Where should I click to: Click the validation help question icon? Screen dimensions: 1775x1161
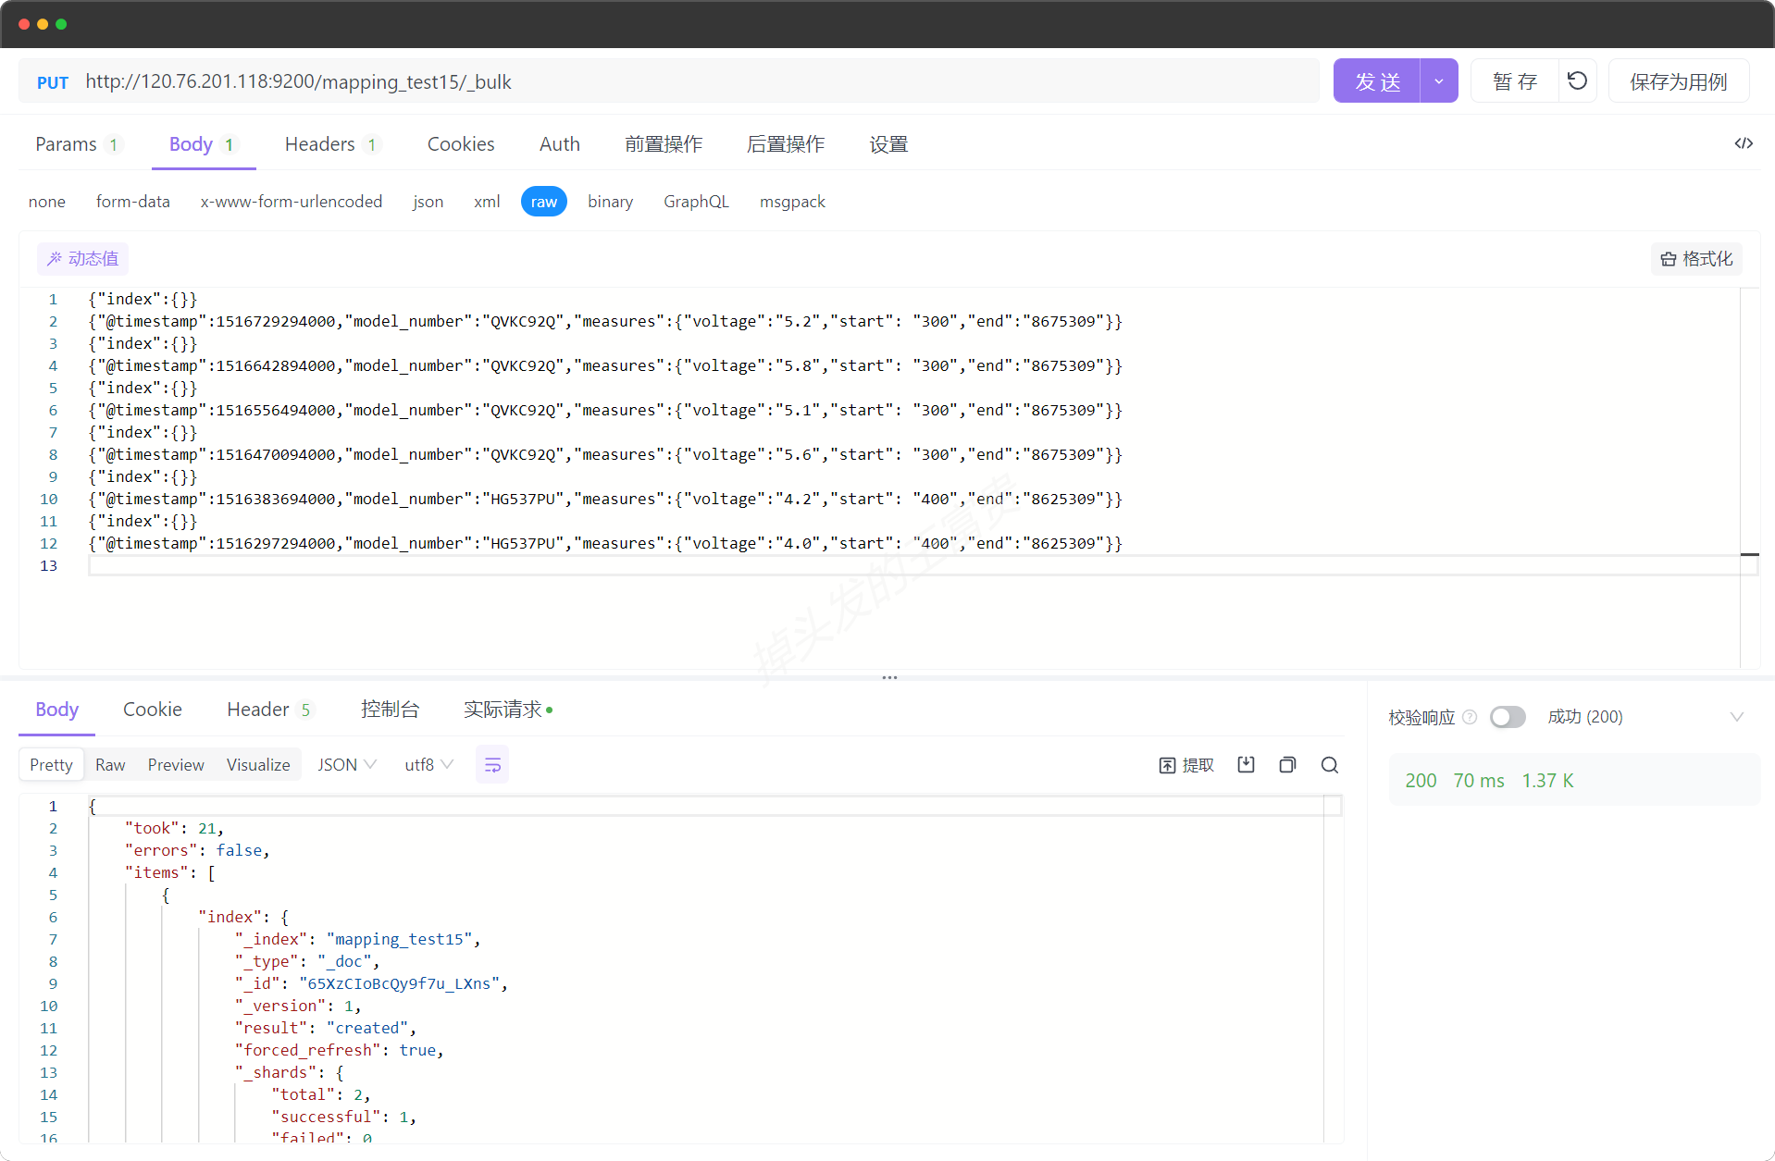tap(1470, 717)
